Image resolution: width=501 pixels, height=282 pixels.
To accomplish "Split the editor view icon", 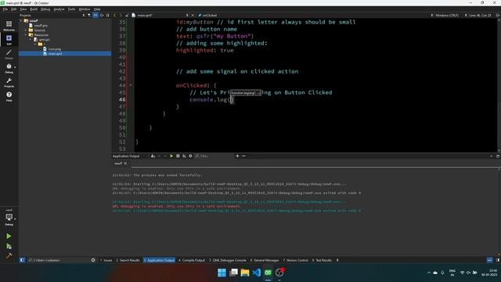I will click(x=498, y=16).
